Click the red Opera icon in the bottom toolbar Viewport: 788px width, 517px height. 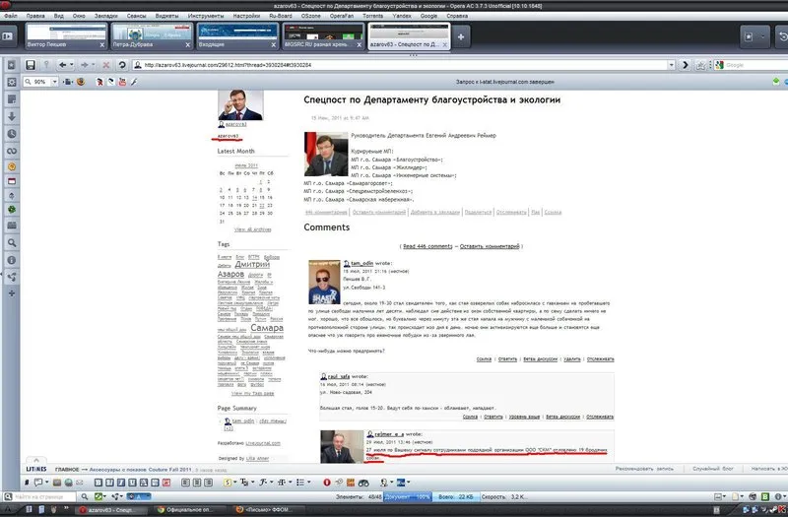click(x=327, y=483)
